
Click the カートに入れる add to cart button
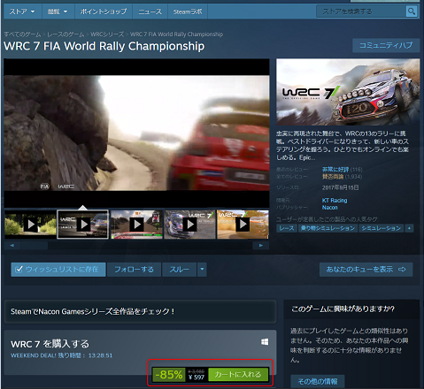(x=238, y=375)
